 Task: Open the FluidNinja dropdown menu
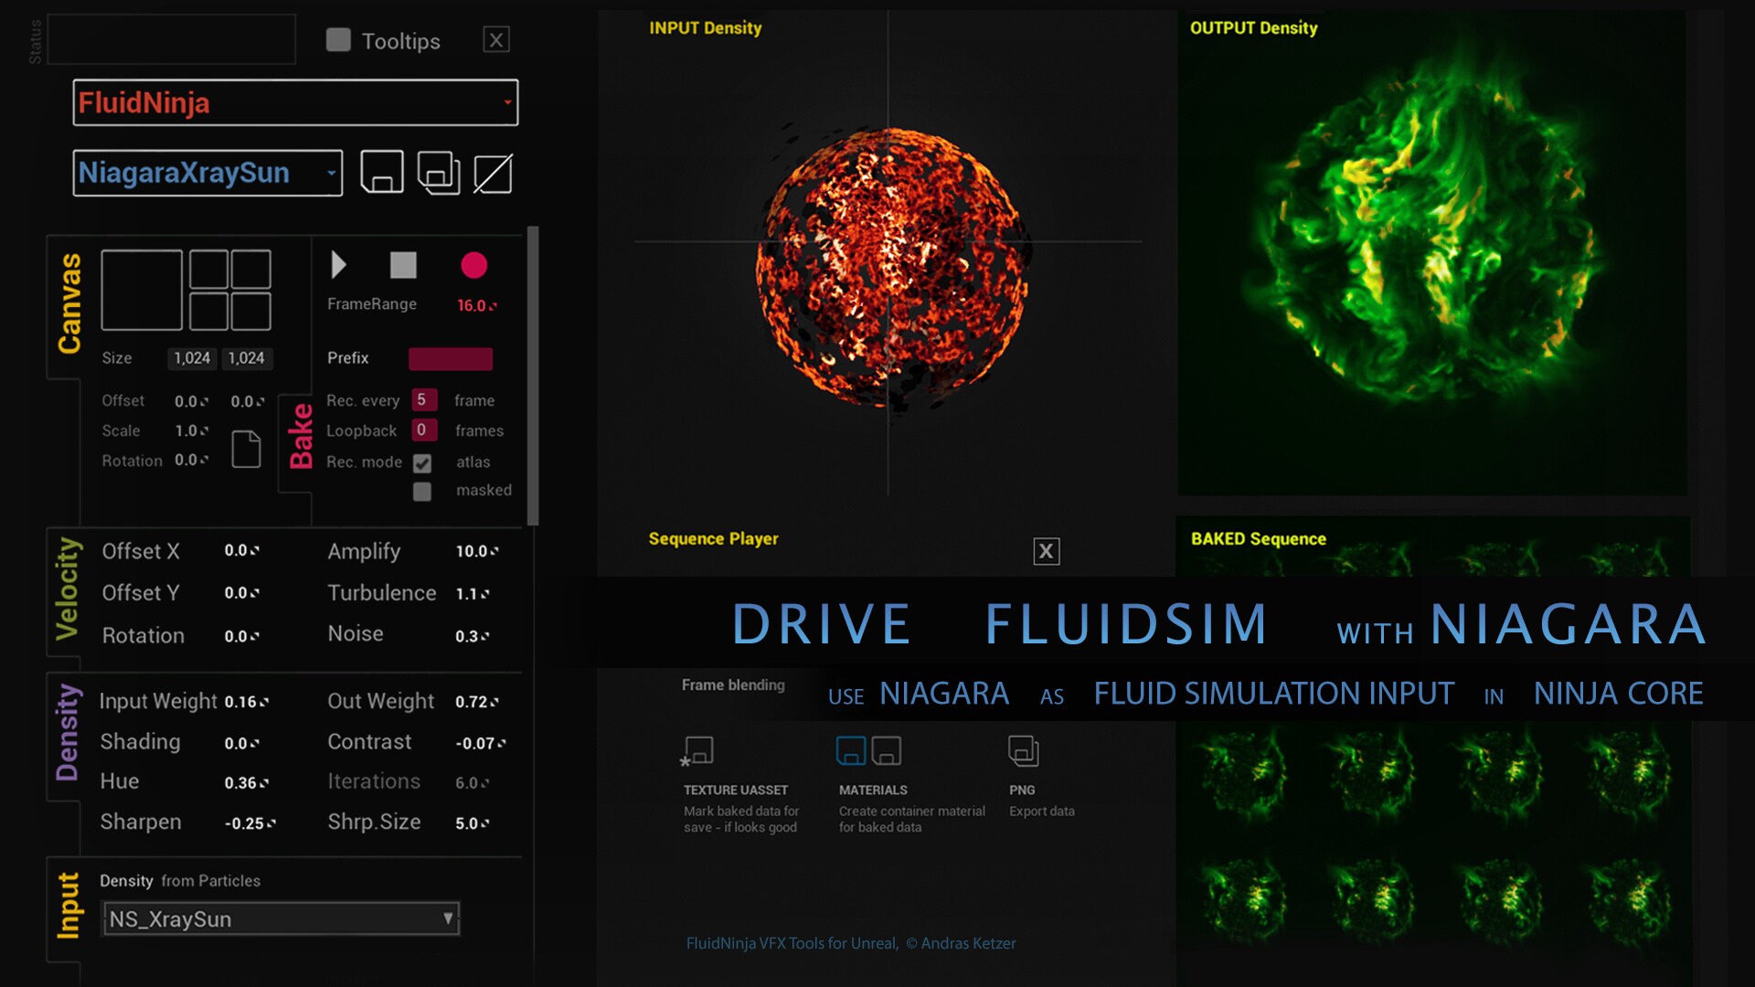[294, 102]
